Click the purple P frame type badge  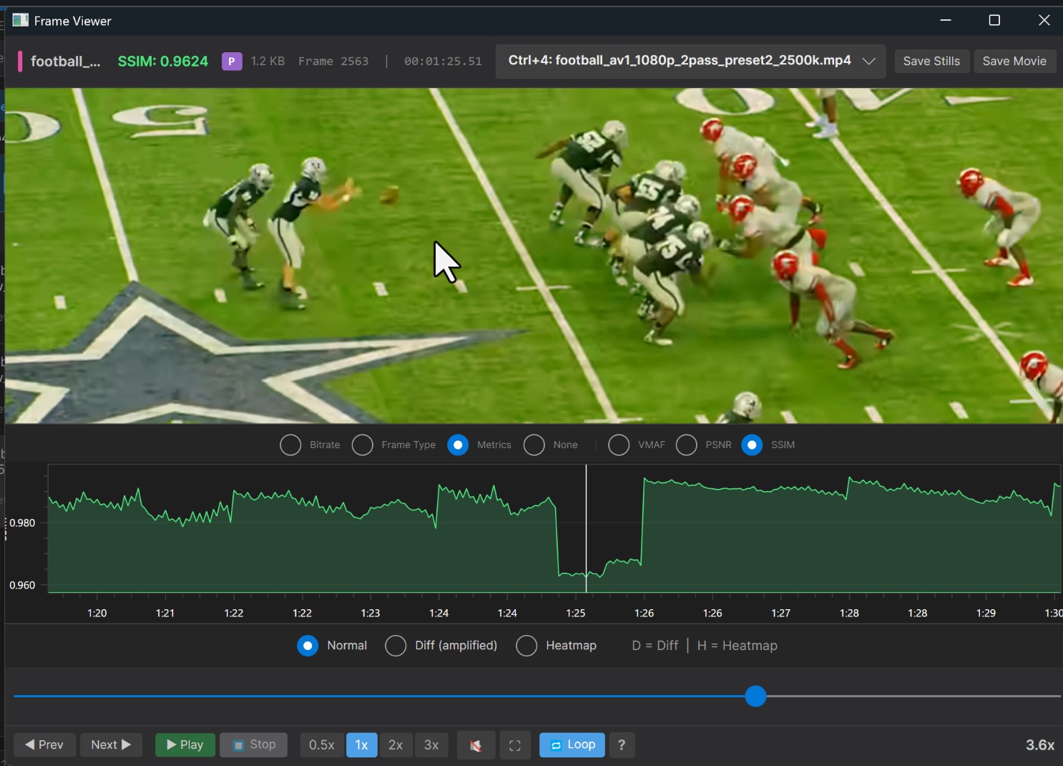click(231, 62)
